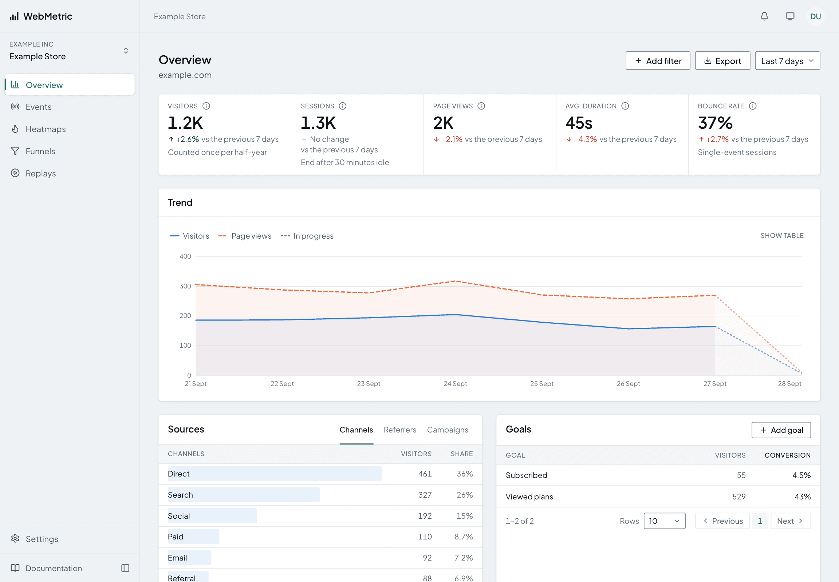This screenshot has height=582, width=839.
Task: Open the Last 7 days date range dropdown
Action: click(787, 60)
